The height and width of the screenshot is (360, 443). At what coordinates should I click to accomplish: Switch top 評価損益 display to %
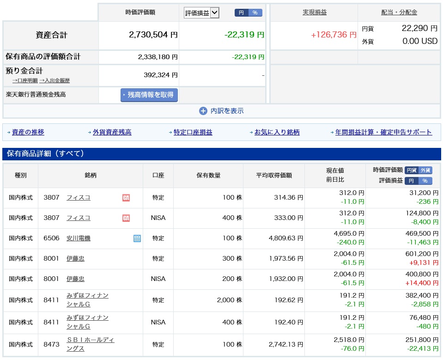click(255, 12)
